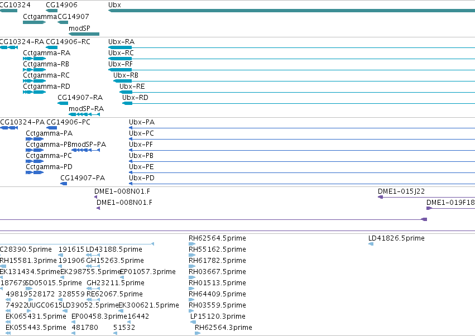475x336 pixels.
Task: Select the RH61782.5prime EST
Action: point(192,266)
